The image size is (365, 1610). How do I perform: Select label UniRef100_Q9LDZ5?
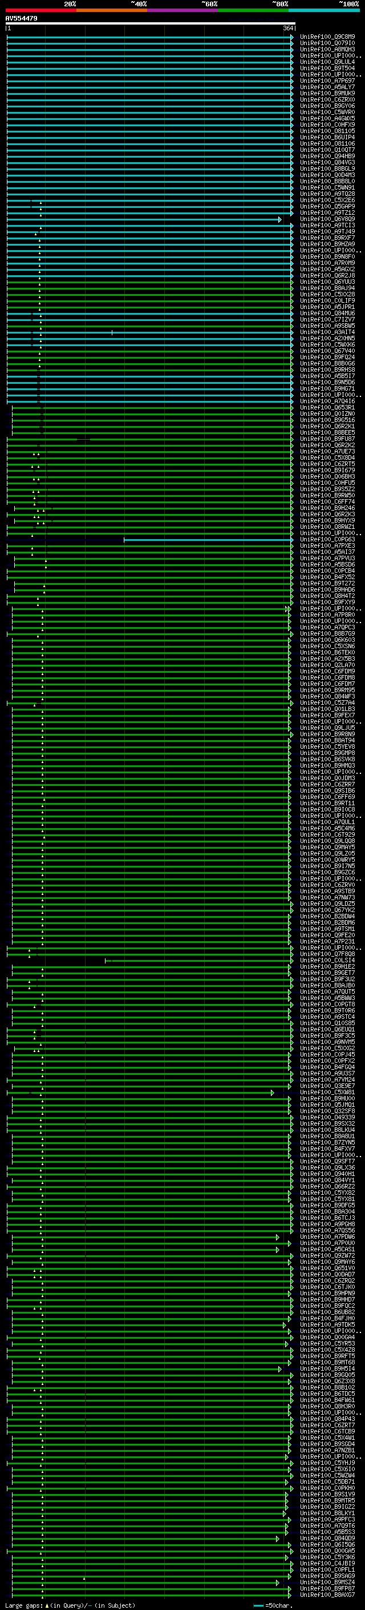[327, 904]
